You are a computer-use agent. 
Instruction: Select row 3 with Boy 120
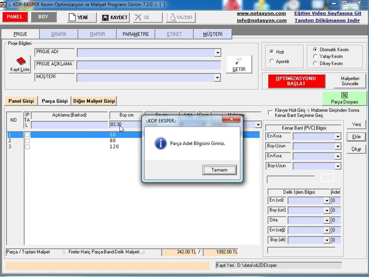pyautogui.click(x=133, y=147)
